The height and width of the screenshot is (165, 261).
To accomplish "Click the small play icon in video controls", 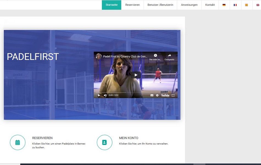I will pos(99,95).
